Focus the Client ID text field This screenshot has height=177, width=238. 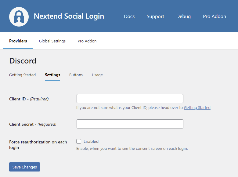click(x=130, y=99)
